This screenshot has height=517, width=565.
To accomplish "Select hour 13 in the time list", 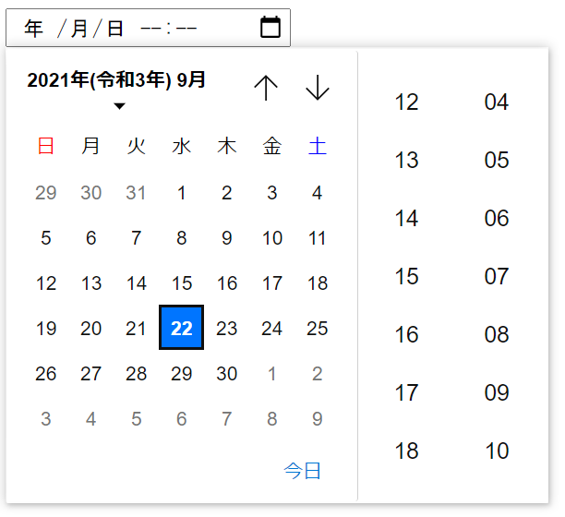I will click(x=406, y=160).
